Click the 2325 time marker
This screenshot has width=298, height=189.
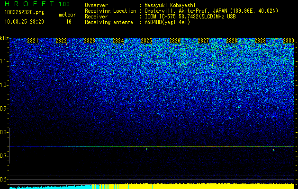pyautogui.click(x=146, y=41)
